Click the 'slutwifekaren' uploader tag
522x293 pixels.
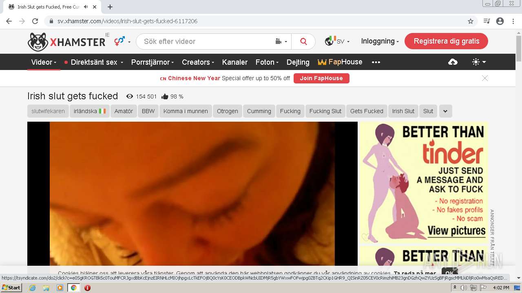pyautogui.click(x=48, y=111)
